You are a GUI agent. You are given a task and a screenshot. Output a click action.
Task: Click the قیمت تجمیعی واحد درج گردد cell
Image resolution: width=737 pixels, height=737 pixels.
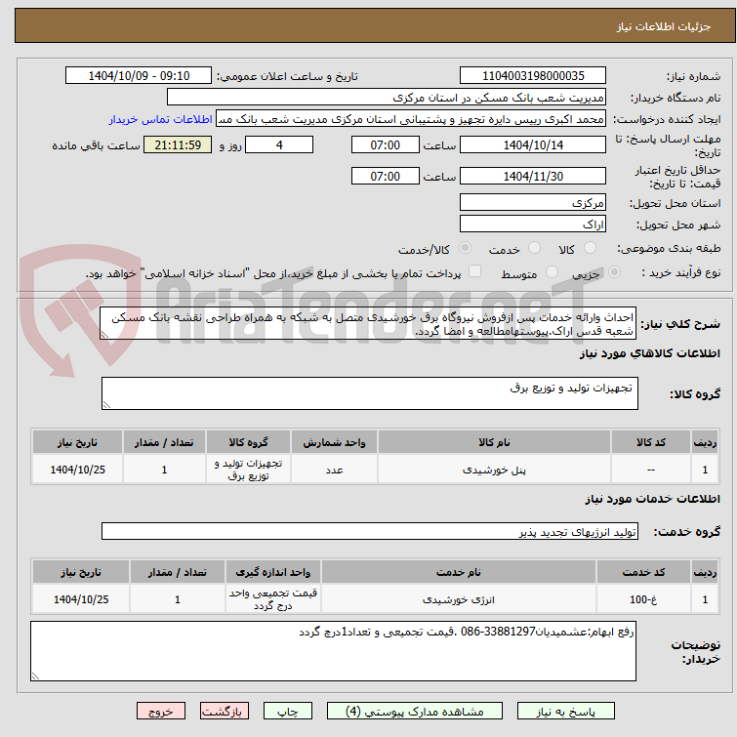(273, 599)
